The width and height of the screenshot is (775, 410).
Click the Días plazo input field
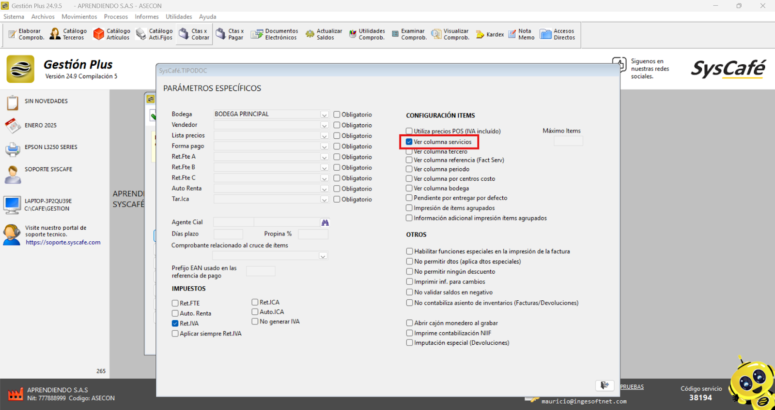(x=228, y=234)
